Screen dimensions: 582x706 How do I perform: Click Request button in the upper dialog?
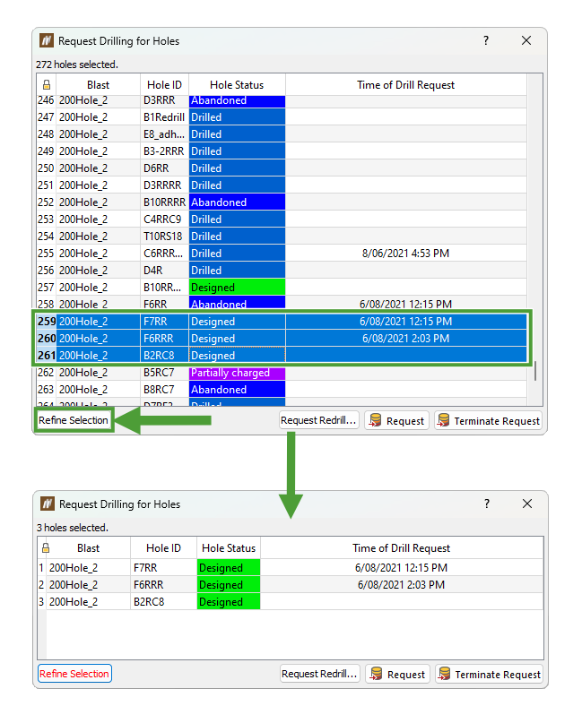point(396,420)
